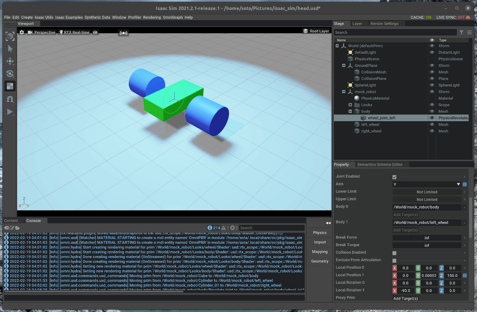Switch to the Layer tab

click(357, 24)
